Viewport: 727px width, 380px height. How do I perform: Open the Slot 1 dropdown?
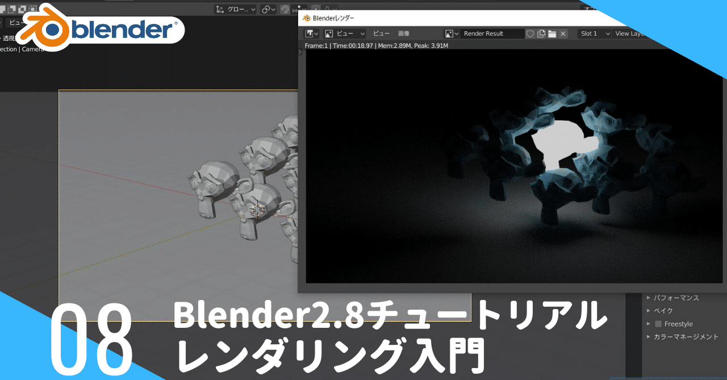[x=595, y=33]
